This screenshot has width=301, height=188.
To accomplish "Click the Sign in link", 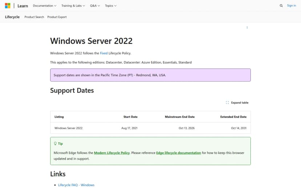I will coord(292,5).
